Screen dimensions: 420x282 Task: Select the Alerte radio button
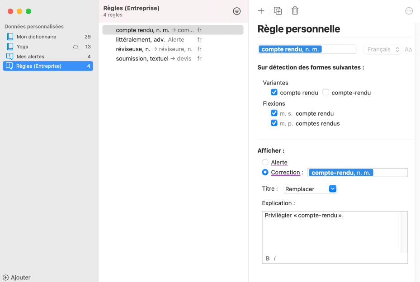[x=265, y=162]
